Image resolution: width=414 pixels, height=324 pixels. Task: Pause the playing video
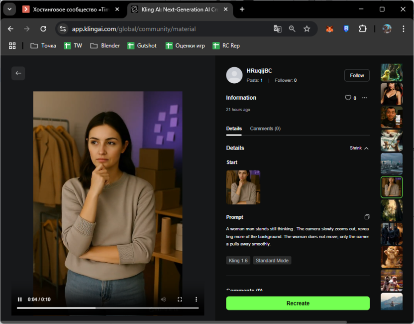point(20,299)
